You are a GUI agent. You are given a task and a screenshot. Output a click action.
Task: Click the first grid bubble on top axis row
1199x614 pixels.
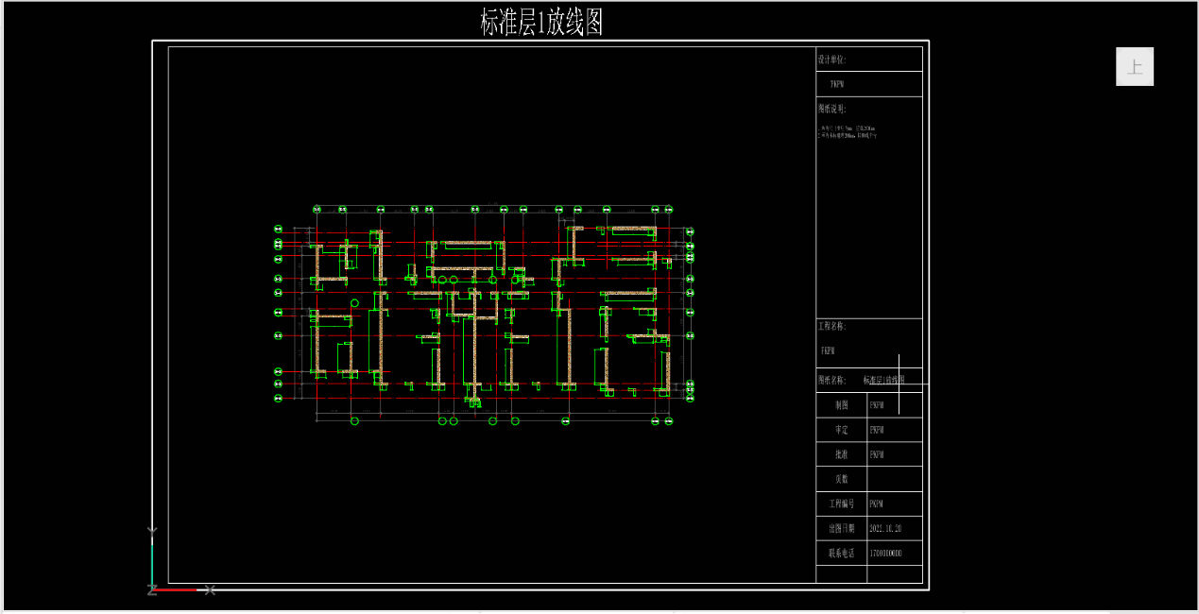coord(318,209)
